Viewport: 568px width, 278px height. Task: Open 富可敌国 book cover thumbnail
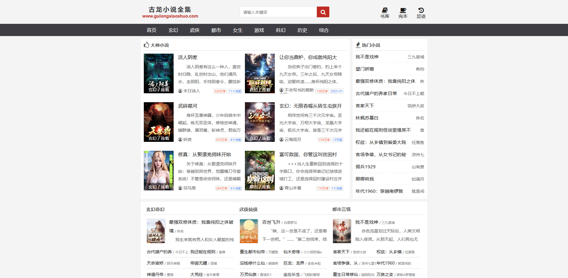click(260, 170)
